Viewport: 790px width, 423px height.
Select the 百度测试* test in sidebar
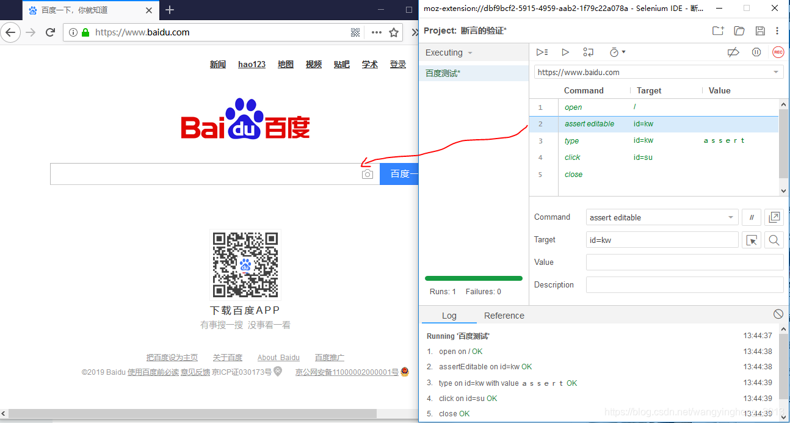[x=474, y=73]
